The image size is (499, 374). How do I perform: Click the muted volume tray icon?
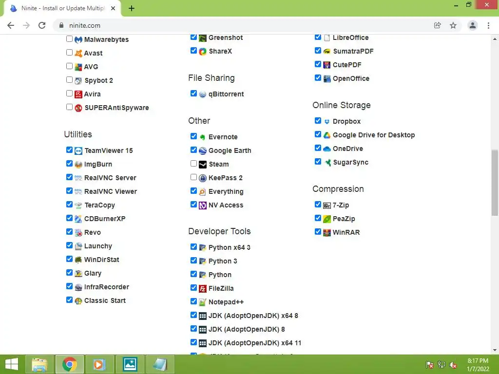453,365
